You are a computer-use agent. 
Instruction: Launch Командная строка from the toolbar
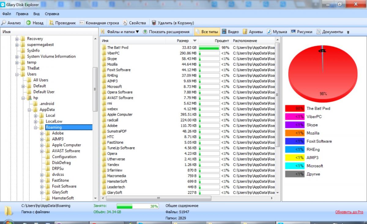click(99, 23)
